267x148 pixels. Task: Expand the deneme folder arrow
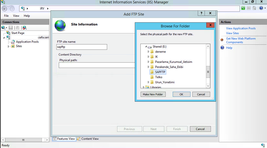[148, 52]
